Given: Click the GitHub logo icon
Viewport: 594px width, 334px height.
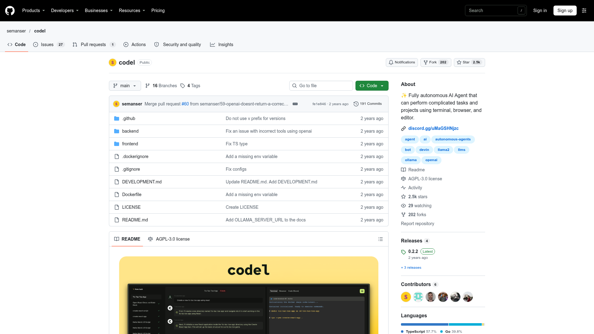Looking at the screenshot, I should (10, 11).
